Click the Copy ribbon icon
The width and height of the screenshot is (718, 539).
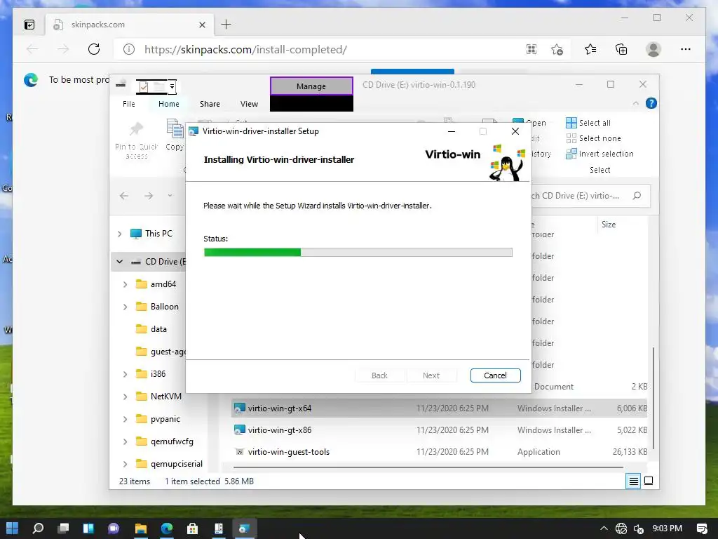coord(175,135)
